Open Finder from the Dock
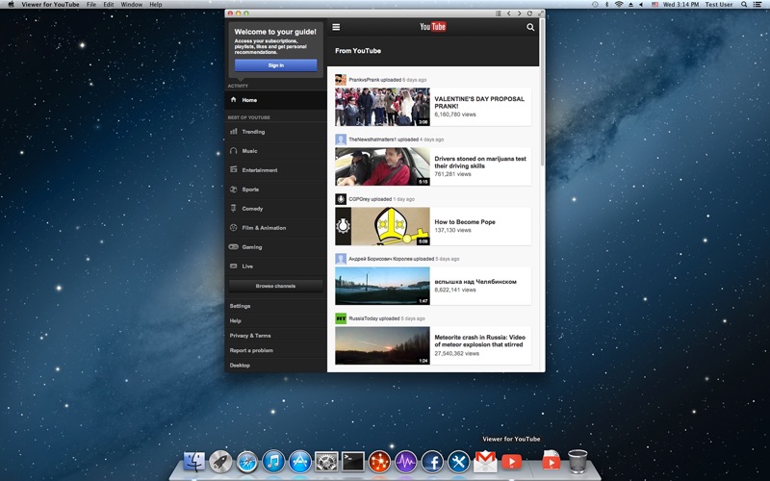Screen dimensions: 770x481 pos(194,462)
